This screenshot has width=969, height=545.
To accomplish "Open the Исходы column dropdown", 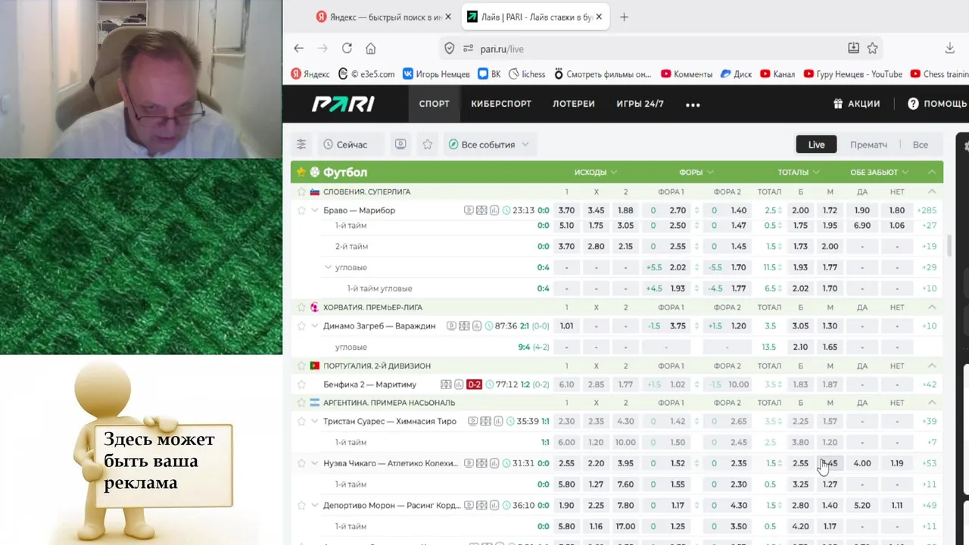I will pyautogui.click(x=595, y=173).
